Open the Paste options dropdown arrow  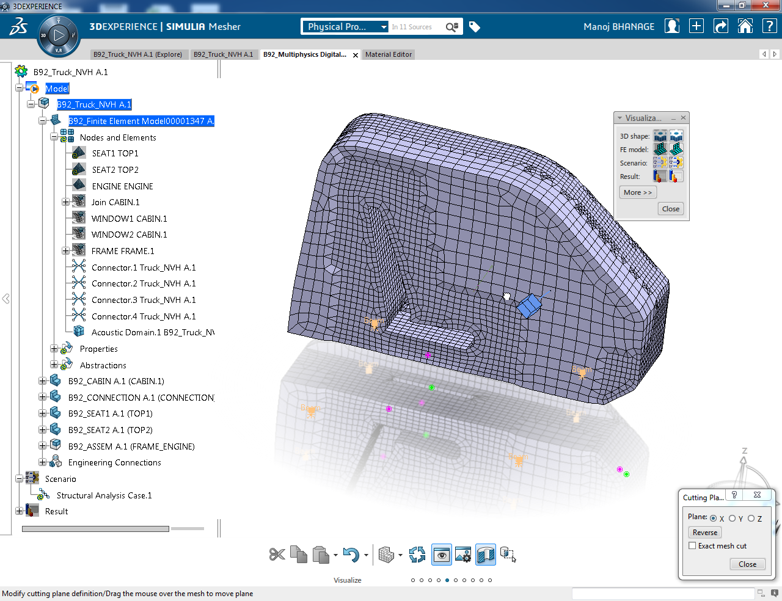pos(335,555)
